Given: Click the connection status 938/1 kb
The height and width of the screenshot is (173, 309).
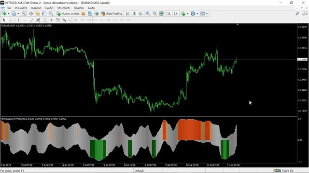Looking at the screenshot, I should click(x=284, y=171).
